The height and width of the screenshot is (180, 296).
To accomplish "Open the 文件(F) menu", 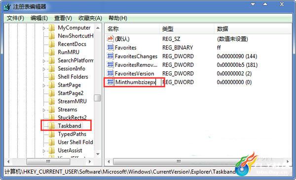I will pos(15,18).
